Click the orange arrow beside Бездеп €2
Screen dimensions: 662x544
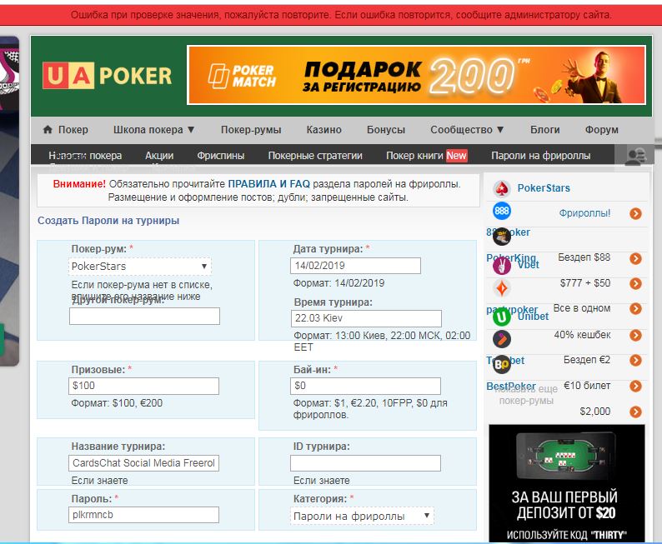[635, 361]
